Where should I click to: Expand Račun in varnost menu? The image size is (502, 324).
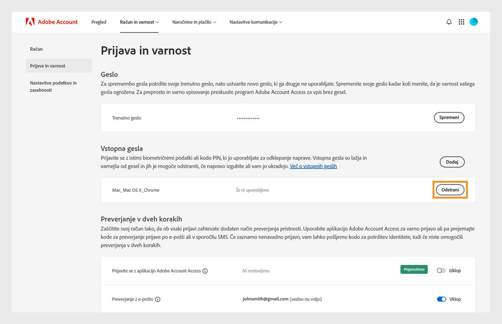[x=139, y=22]
